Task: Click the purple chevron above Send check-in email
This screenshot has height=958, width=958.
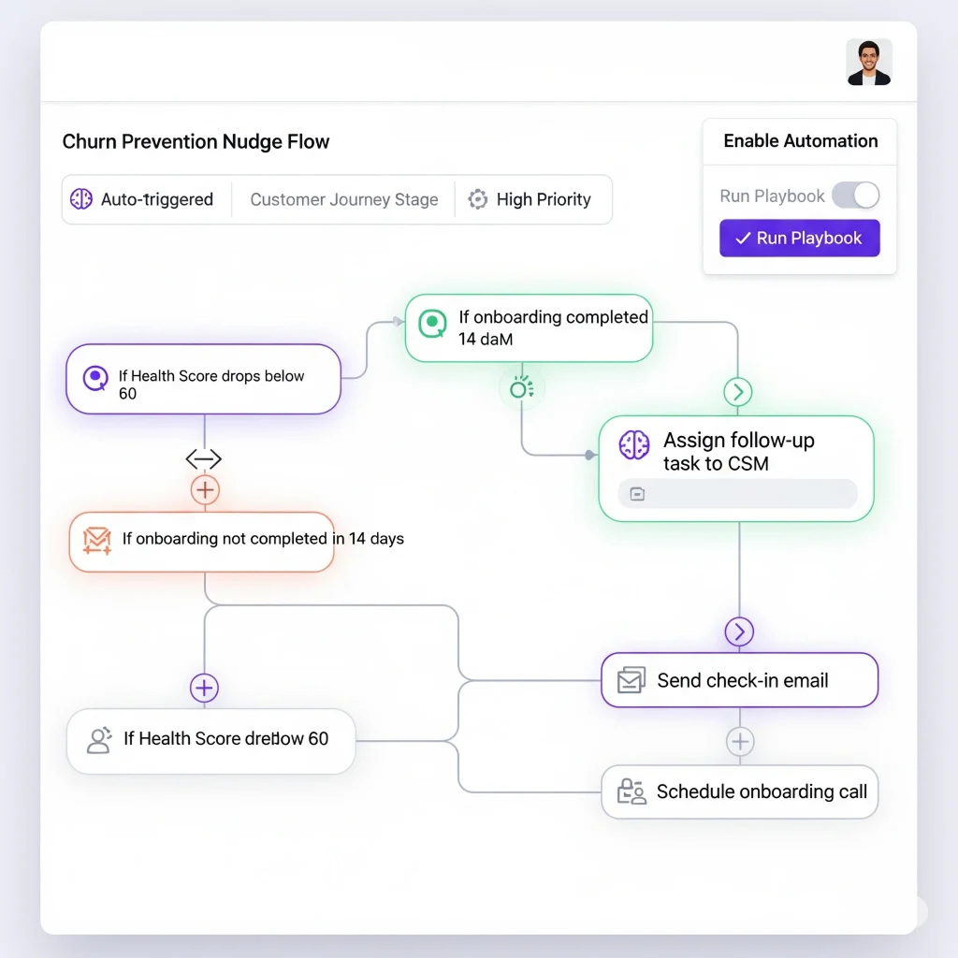Action: (x=739, y=631)
